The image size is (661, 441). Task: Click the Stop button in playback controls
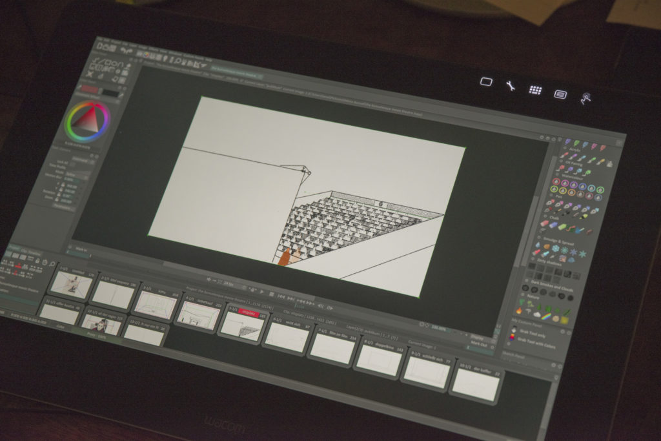pyautogui.click(x=272, y=294)
